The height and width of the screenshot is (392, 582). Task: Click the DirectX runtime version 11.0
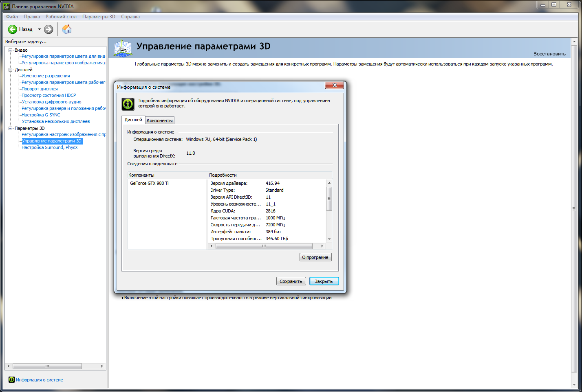coord(191,153)
